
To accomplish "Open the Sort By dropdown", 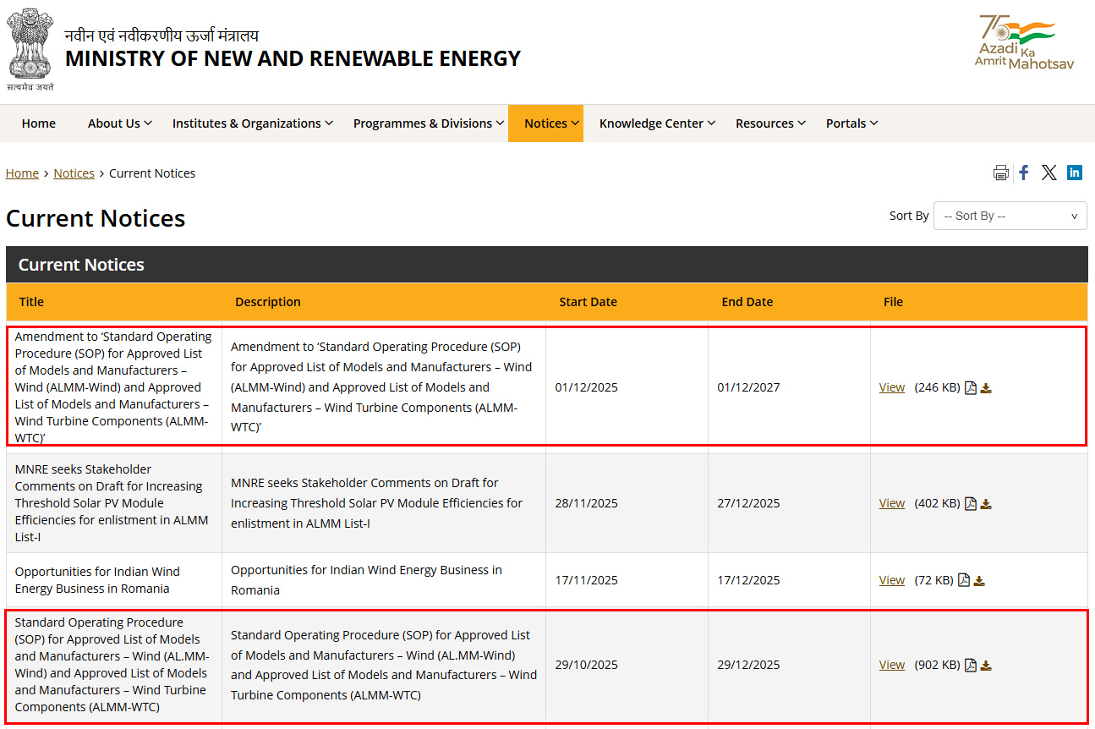I will click(x=1010, y=216).
